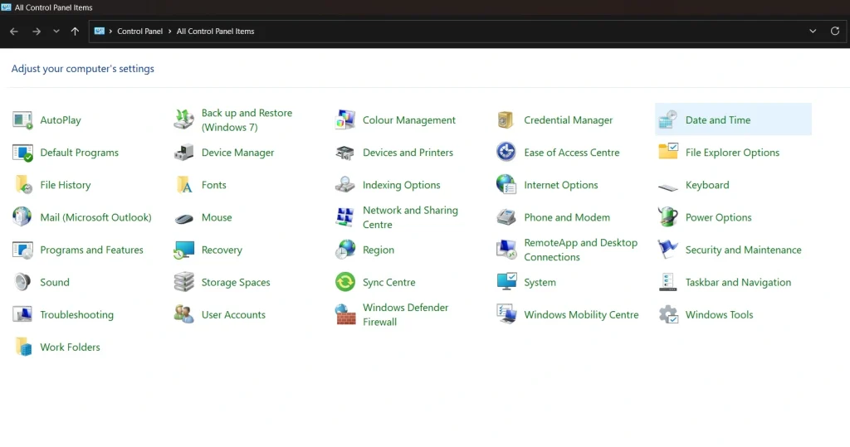Open the Power Options text link
Image resolution: width=850 pixels, height=447 pixels.
(719, 217)
